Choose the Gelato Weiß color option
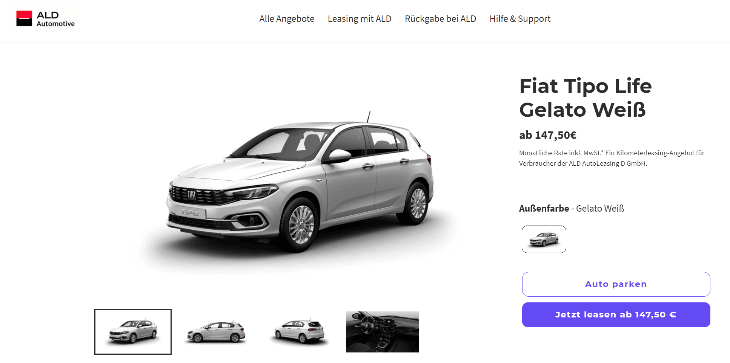730x363 pixels. click(x=544, y=239)
